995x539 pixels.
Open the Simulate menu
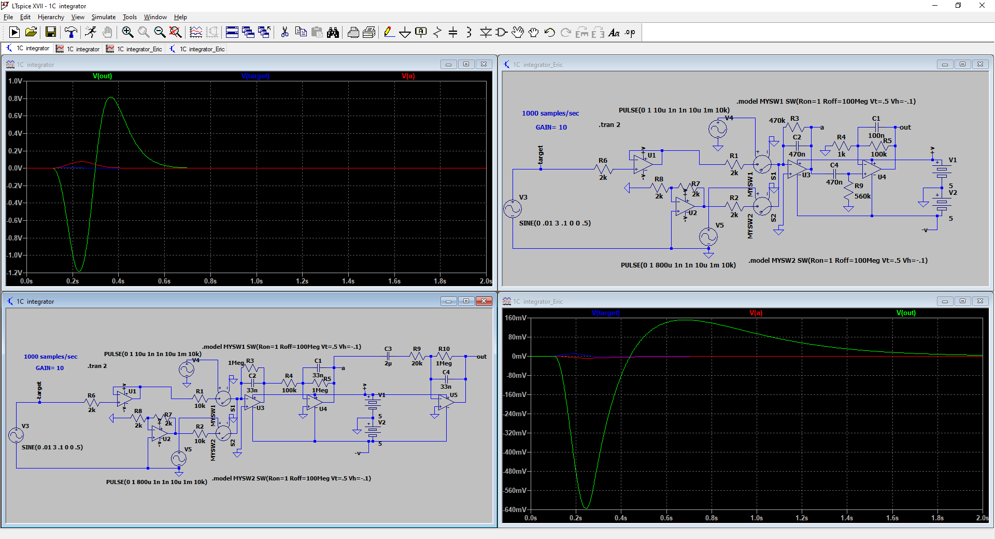tap(104, 17)
